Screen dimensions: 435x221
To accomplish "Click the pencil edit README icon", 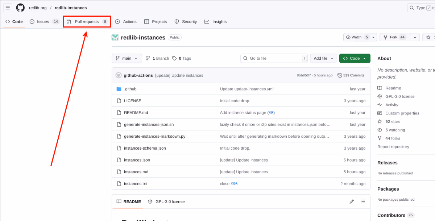I will click(x=351, y=201).
